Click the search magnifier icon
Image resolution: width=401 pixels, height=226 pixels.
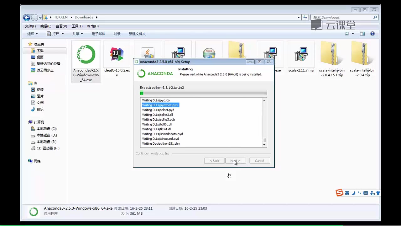tap(375, 17)
